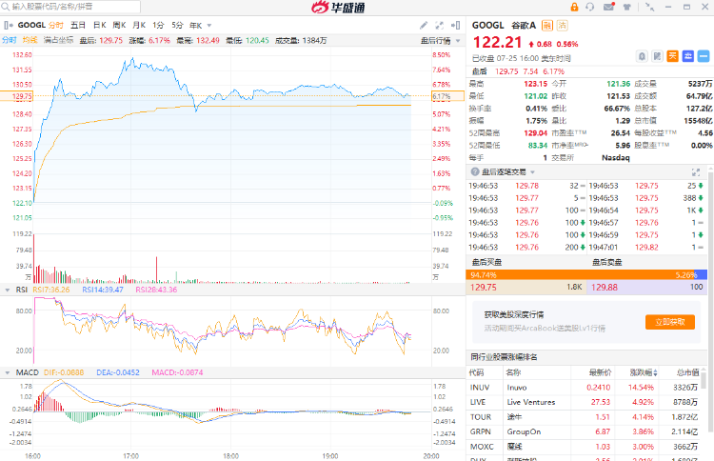Image resolution: width=714 pixels, height=461 pixels.
Task: Click the lock icon in the title bar
Action: click(576, 7)
